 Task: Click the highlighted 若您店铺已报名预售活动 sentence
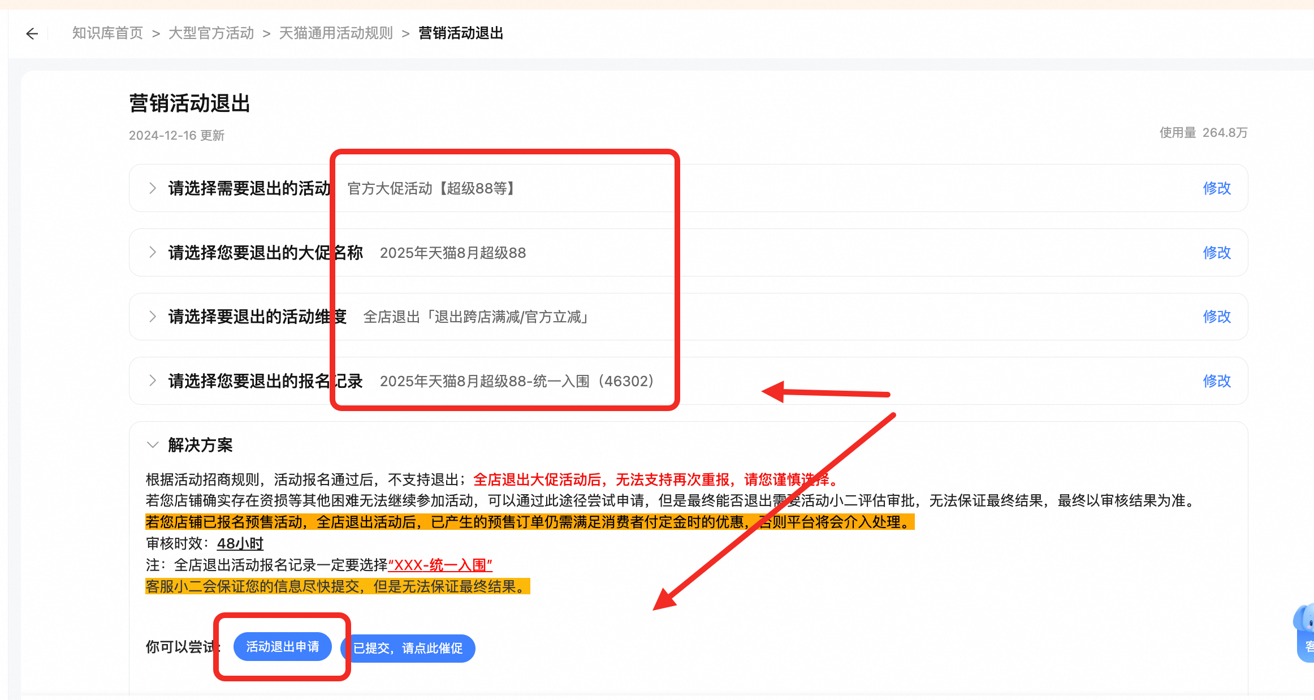(x=530, y=522)
